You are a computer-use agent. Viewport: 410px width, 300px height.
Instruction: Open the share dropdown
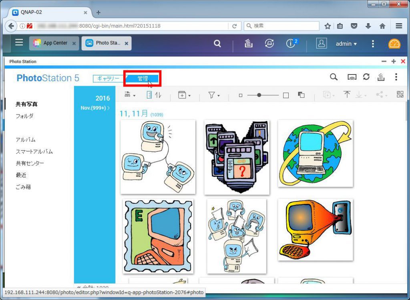[x=382, y=95]
